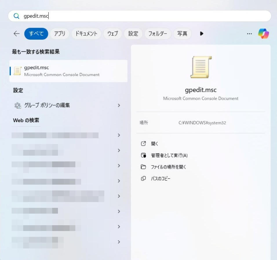Click the large gpedit.msc preview icon
This screenshot has width=277, height=260.
pyautogui.click(x=201, y=67)
